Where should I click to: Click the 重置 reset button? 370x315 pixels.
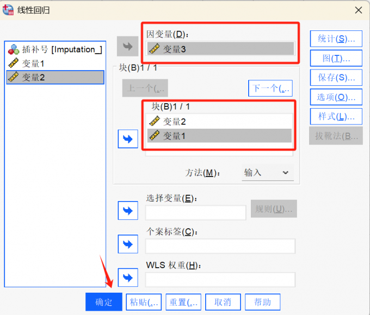pyautogui.click(x=183, y=302)
